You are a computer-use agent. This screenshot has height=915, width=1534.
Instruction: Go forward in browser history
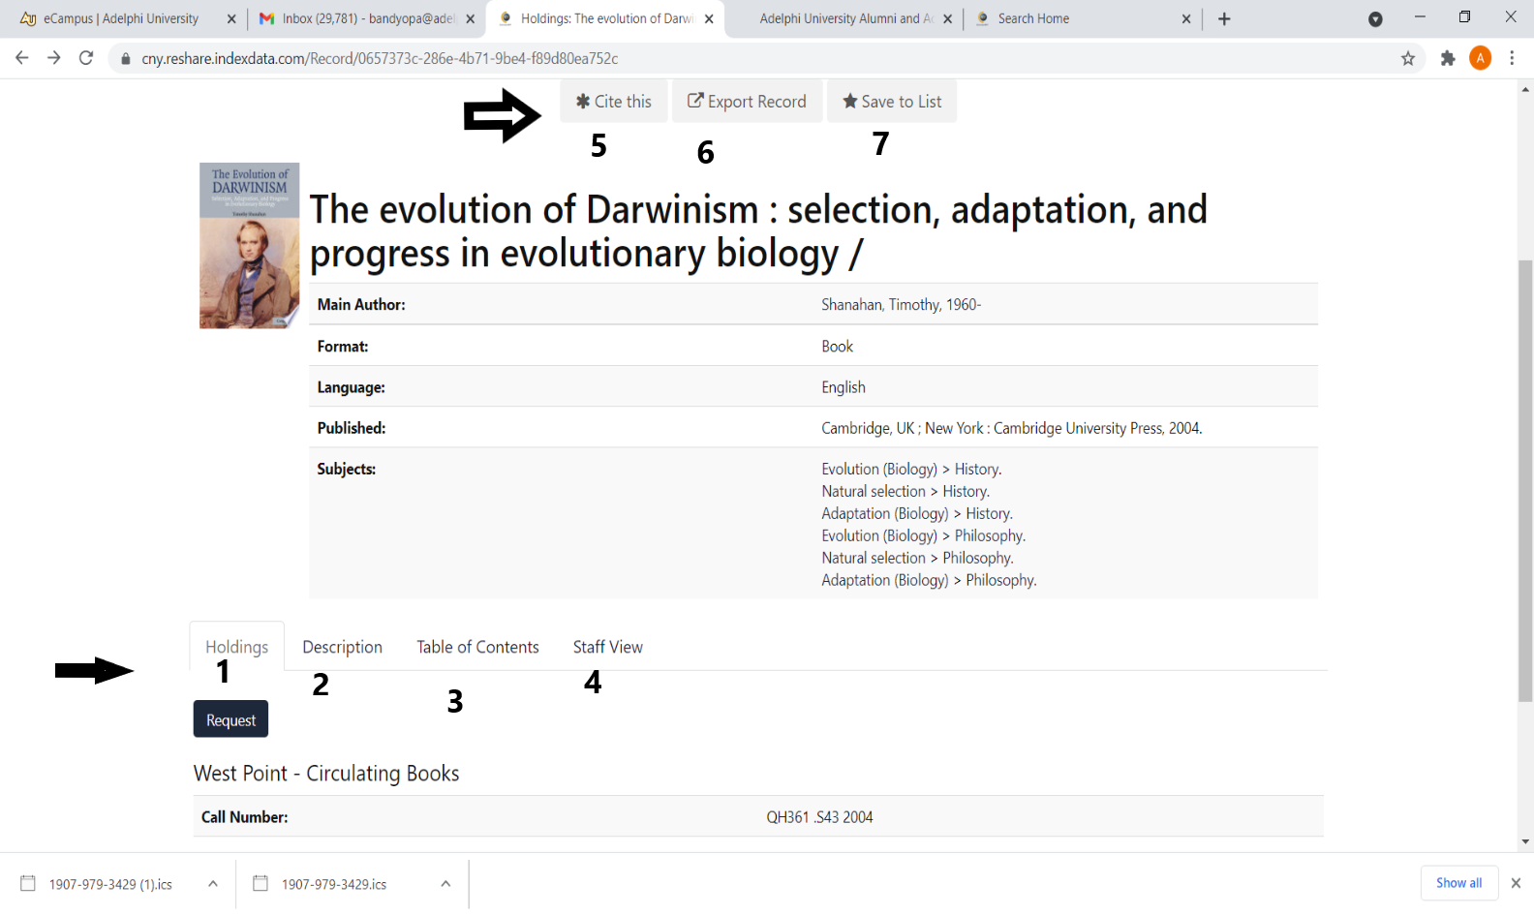(x=54, y=58)
